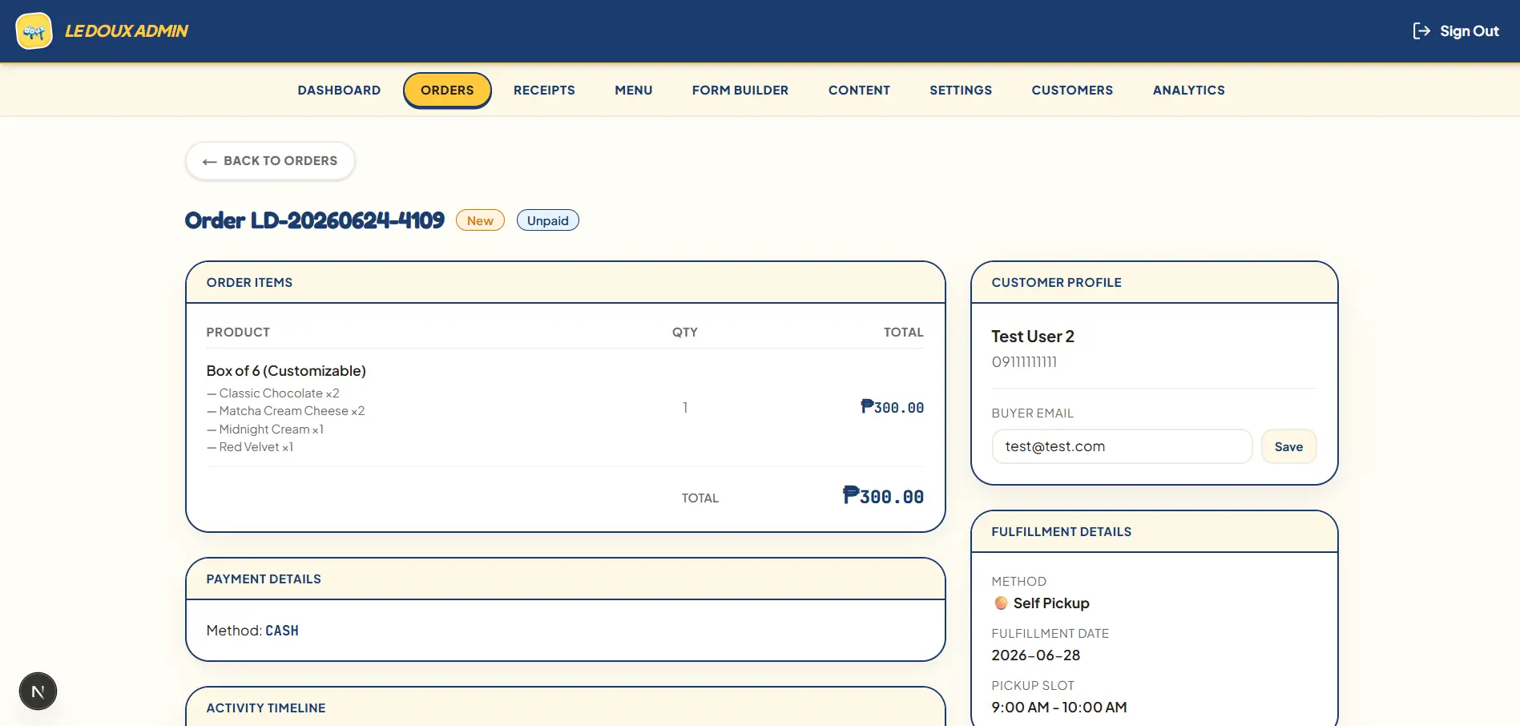Click the LE DOUX ADMIN title

[127, 31]
